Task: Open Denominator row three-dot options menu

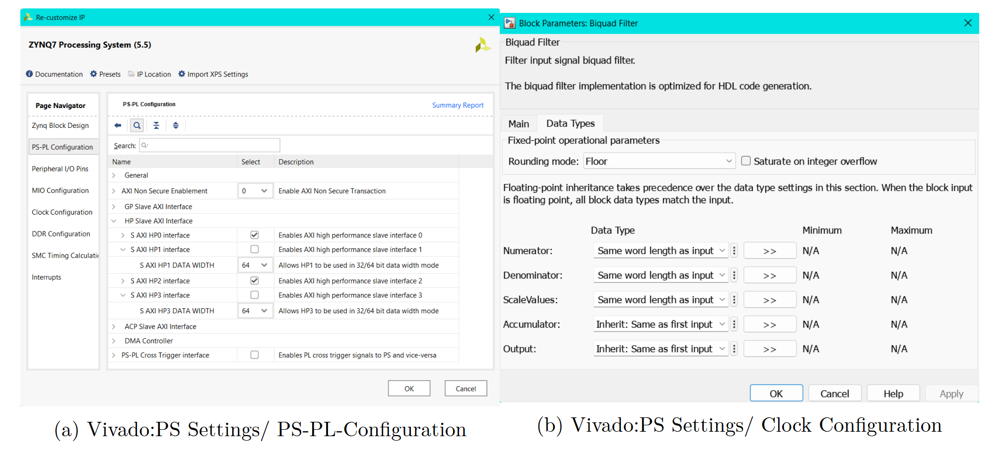Action: coord(734,275)
